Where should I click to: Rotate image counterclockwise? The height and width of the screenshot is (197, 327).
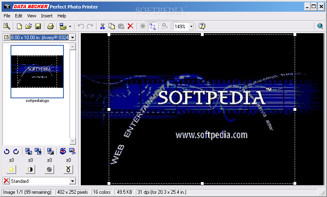click(x=7, y=151)
